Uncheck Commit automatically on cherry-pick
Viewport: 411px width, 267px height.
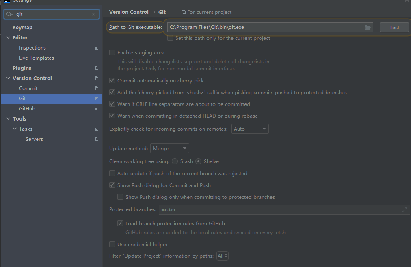point(112,81)
